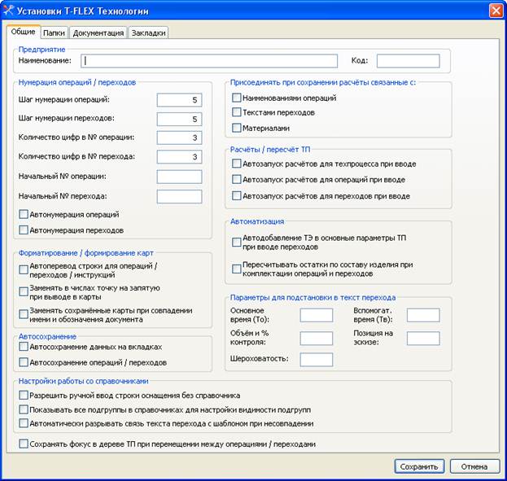507x481 pixels.
Task: Check Наименованиями операций option
Action: (x=237, y=98)
